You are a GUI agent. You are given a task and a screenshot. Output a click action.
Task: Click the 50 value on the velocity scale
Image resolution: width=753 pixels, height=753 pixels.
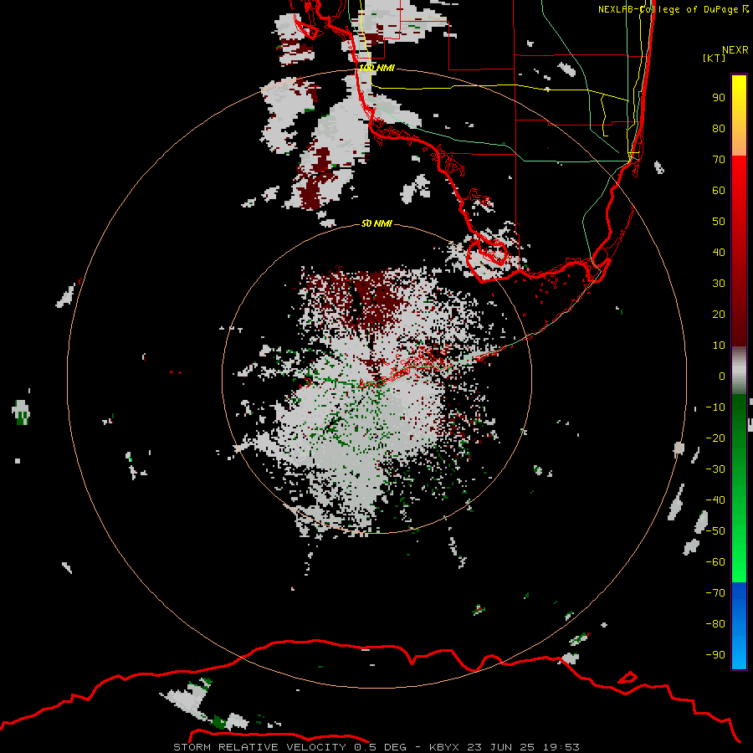click(719, 222)
